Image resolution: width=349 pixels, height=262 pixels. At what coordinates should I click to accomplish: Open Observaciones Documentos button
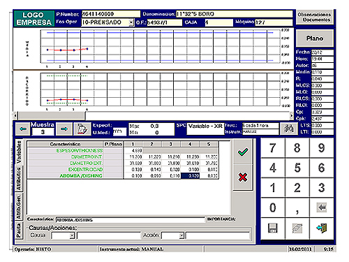315,17
